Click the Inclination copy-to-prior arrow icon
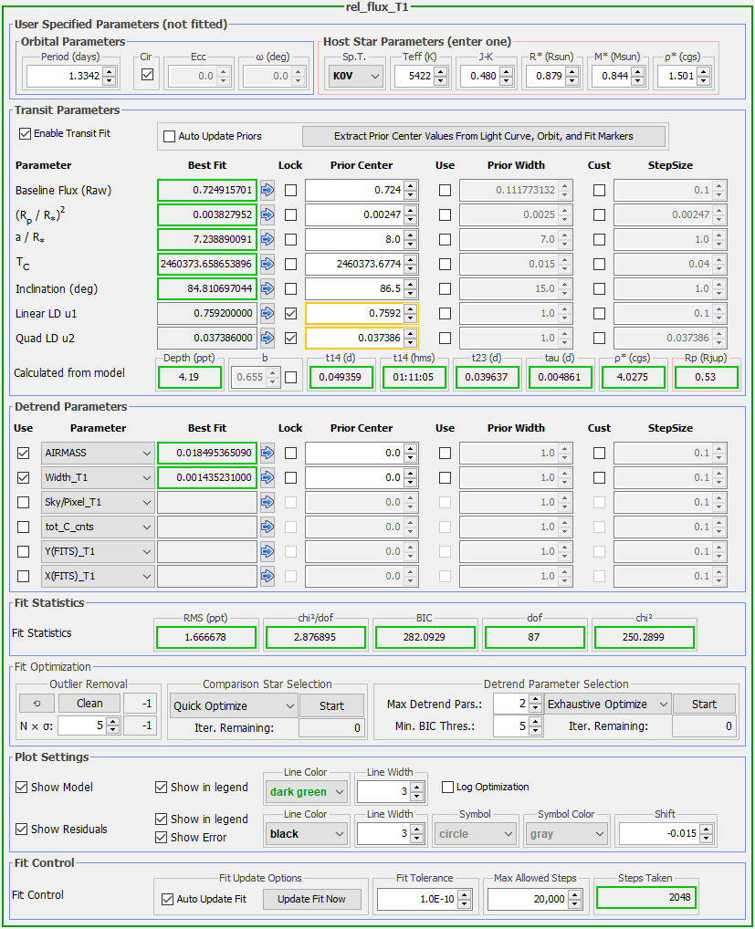 pyautogui.click(x=267, y=288)
